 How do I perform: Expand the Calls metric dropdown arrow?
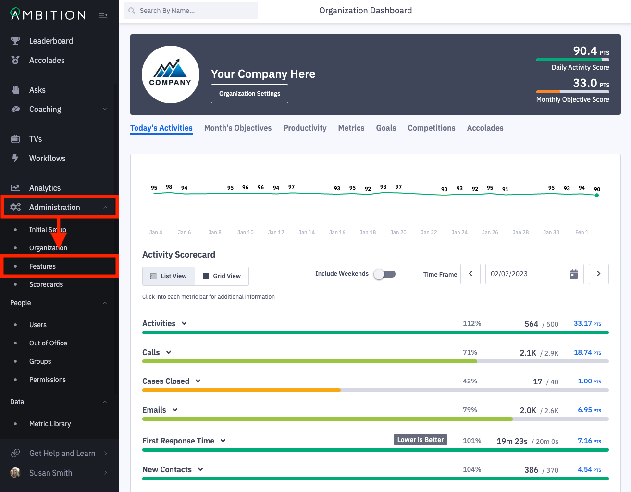pyautogui.click(x=169, y=352)
